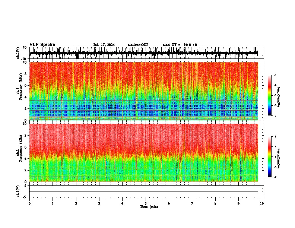Click the "VLF Spectra" title text
295x228 pixels.
pyautogui.click(x=42, y=45)
